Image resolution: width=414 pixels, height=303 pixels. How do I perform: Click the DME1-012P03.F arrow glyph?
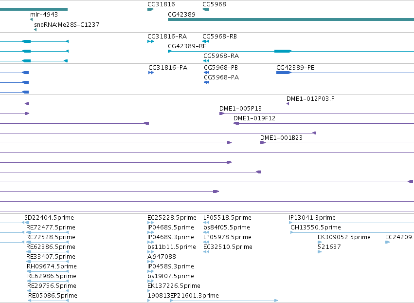pos(288,104)
